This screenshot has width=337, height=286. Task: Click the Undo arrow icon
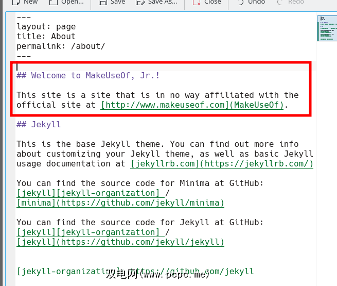pos(241,2)
